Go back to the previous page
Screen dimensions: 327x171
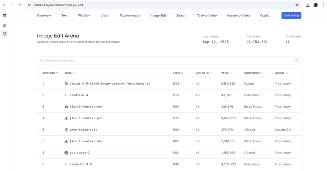(5, 5)
